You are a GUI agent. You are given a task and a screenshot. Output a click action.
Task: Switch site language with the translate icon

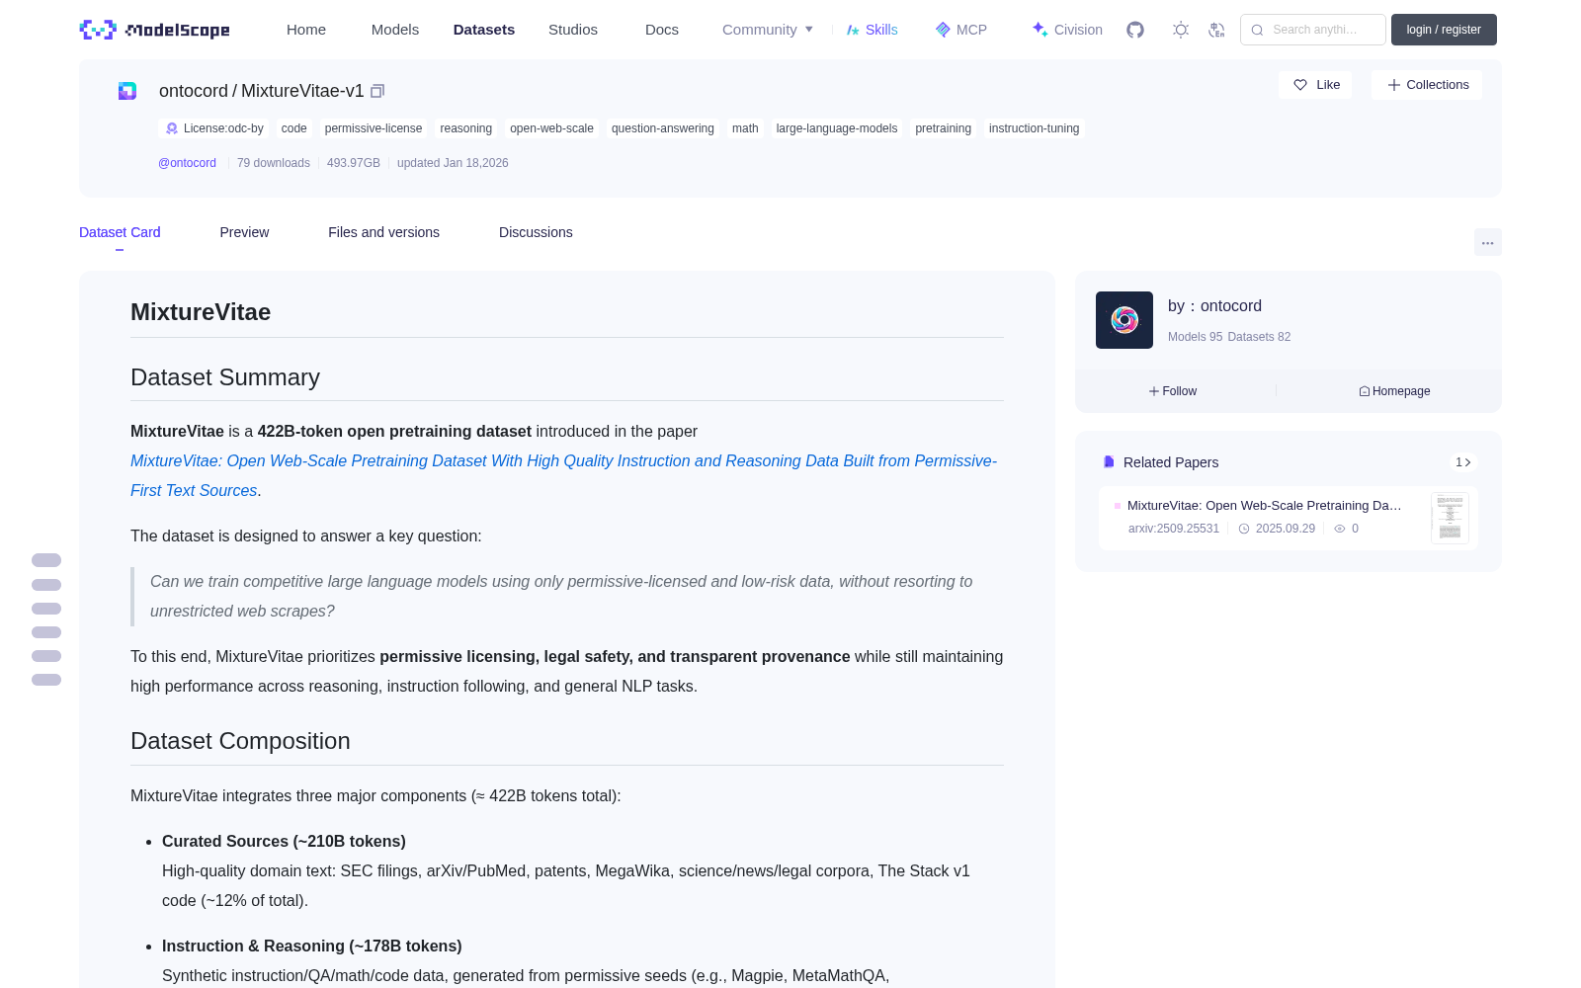tap(1217, 30)
